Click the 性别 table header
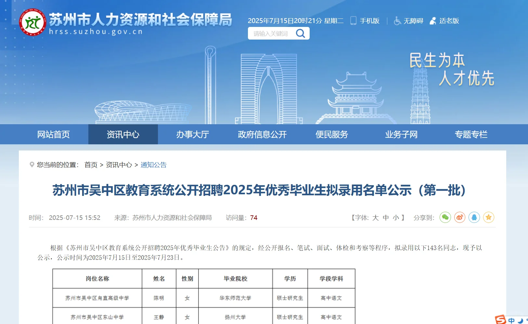This screenshot has width=528, height=324. tap(187, 279)
